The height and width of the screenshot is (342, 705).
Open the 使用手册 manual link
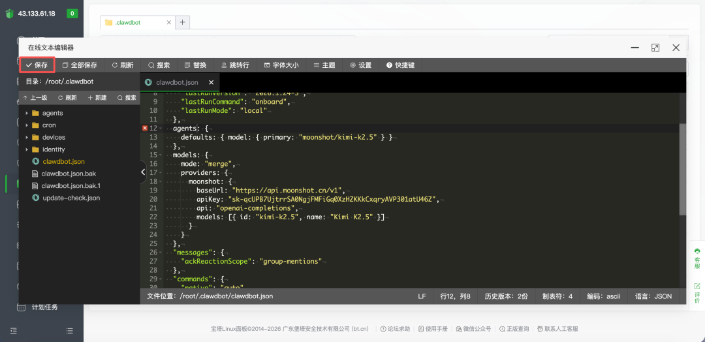[433, 329]
